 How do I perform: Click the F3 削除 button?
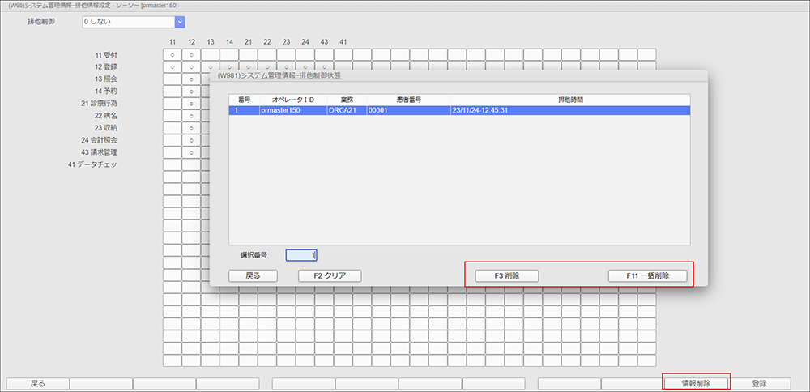[x=506, y=275]
